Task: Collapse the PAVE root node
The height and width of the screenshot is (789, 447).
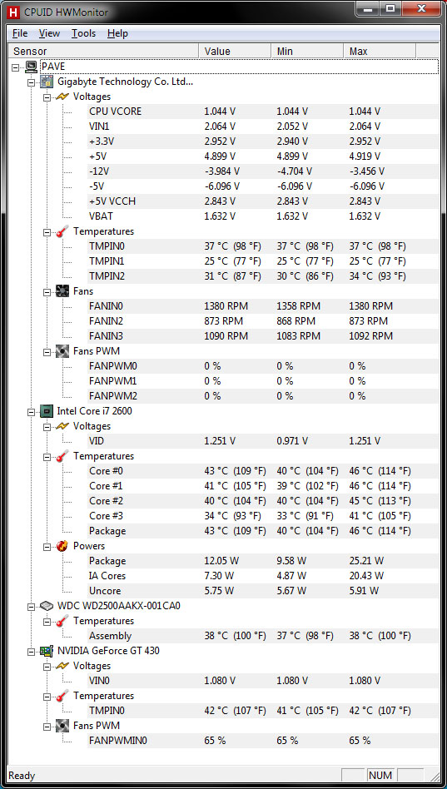Action: (16, 67)
